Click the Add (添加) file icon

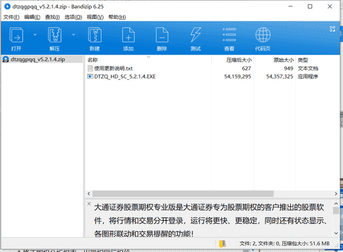pyautogui.click(x=128, y=35)
